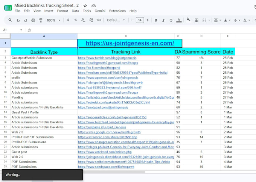Select the 'Backlink Type' header cell
The image size is (256, 182).
44,52
